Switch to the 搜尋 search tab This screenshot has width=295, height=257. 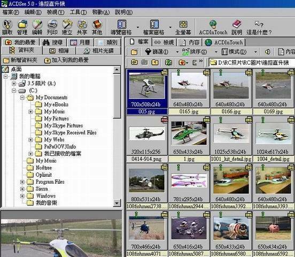pos(53,42)
